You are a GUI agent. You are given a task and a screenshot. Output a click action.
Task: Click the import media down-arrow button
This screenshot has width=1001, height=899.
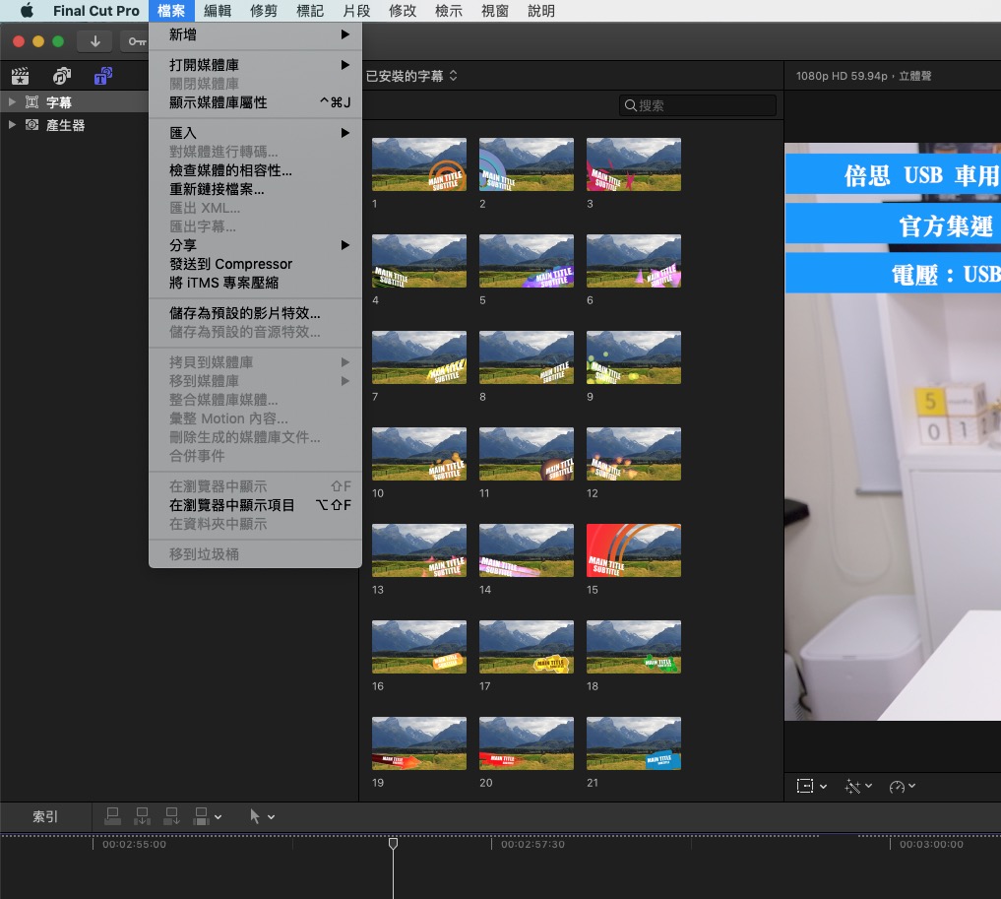[94, 41]
